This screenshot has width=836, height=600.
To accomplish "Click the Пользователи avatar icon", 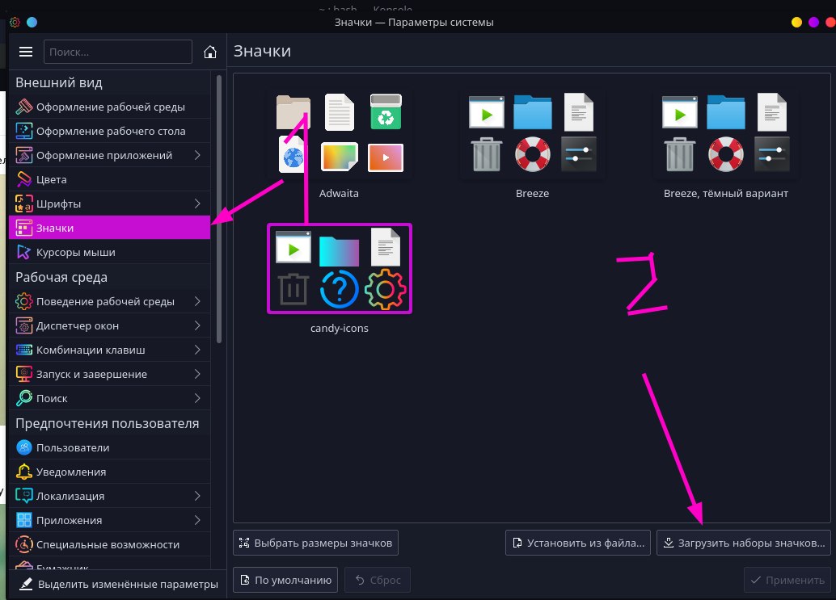I will tap(24, 447).
